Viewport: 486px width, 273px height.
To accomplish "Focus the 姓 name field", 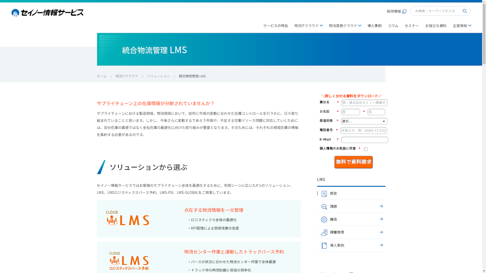I will pos(351,112).
